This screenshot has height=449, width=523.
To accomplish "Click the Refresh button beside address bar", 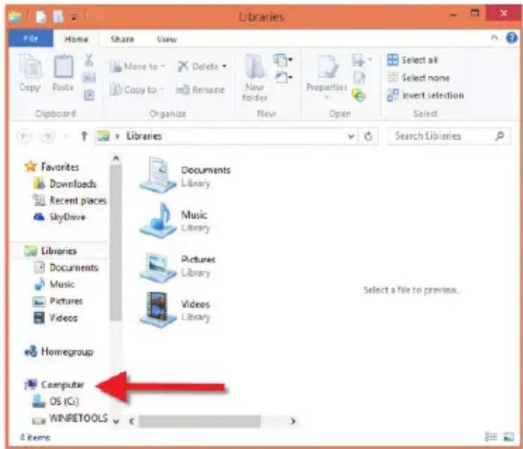I will tap(368, 136).
